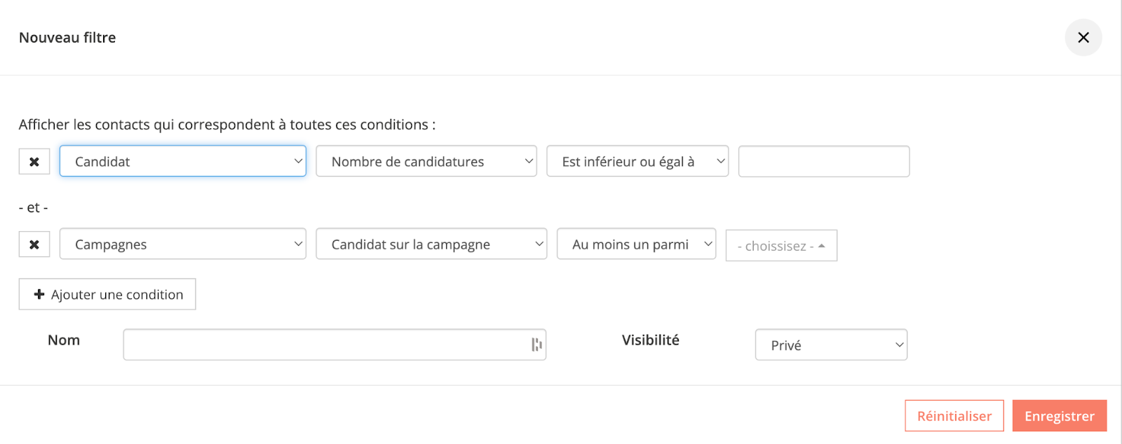This screenshot has width=1122, height=444.
Task: Click the plus icon to add a condition
Action: click(x=39, y=295)
